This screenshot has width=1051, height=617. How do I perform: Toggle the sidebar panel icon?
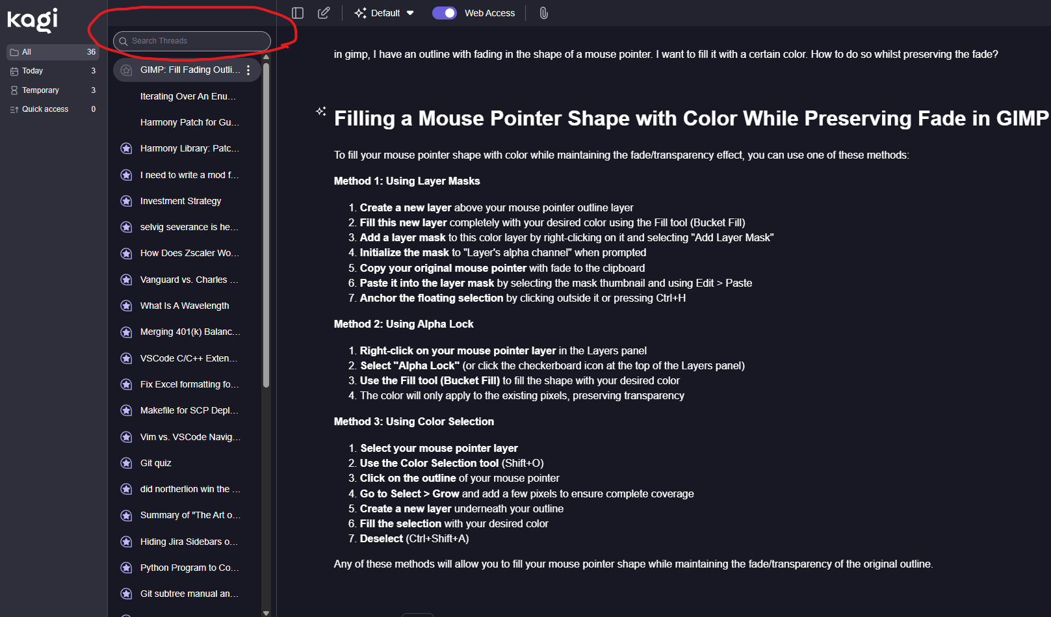298,13
